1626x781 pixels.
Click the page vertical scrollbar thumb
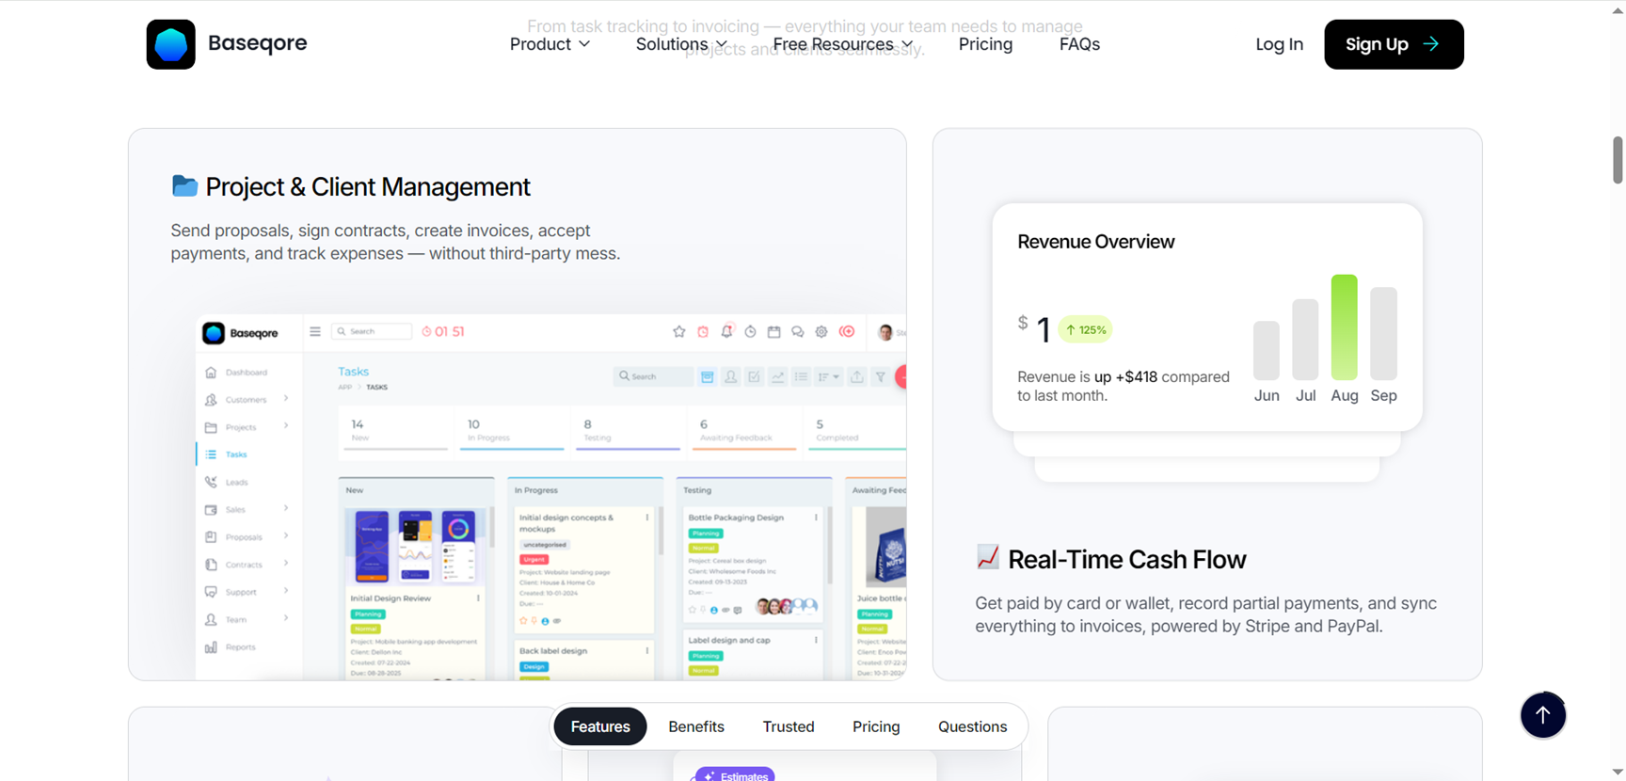(1618, 160)
